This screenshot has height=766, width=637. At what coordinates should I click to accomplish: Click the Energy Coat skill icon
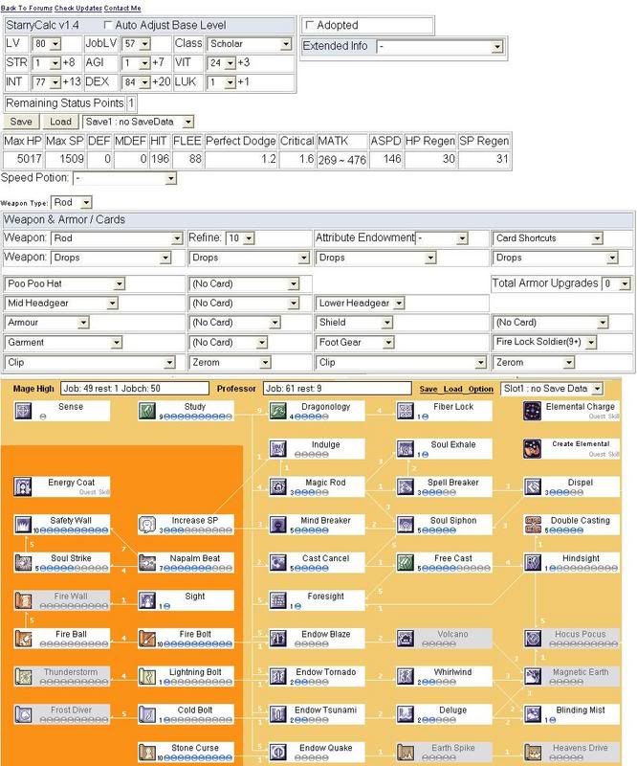pyautogui.click(x=26, y=486)
